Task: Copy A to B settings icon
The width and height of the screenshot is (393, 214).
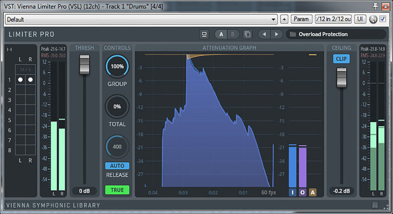Action: tap(248, 34)
